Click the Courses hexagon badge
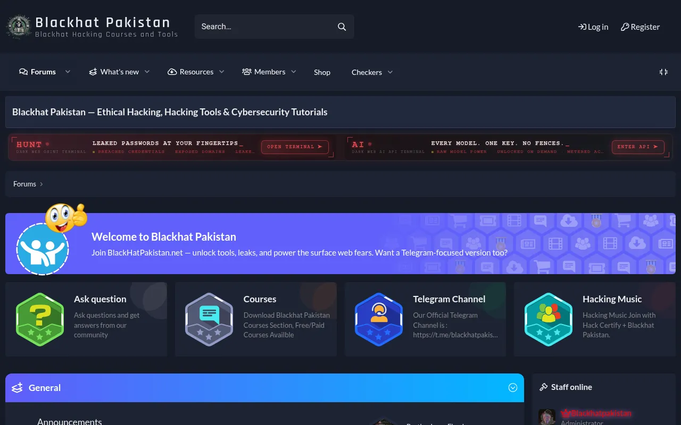Image resolution: width=681 pixels, height=425 pixels. [209, 319]
